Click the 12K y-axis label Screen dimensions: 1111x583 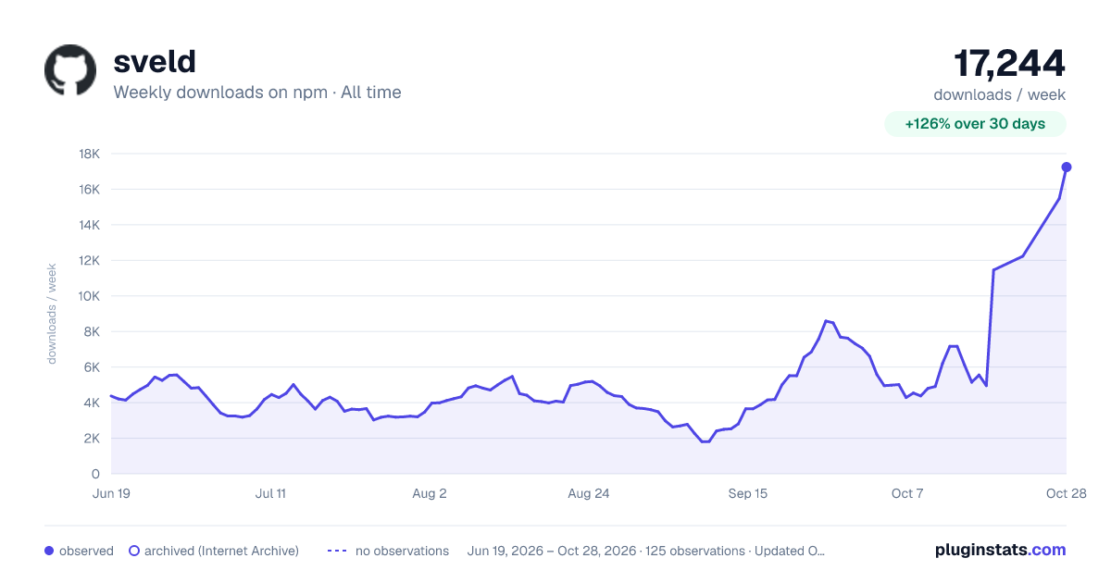(90, 260)
